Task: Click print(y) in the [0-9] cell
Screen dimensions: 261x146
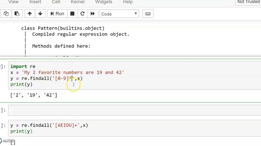Action: pos(21,84)
